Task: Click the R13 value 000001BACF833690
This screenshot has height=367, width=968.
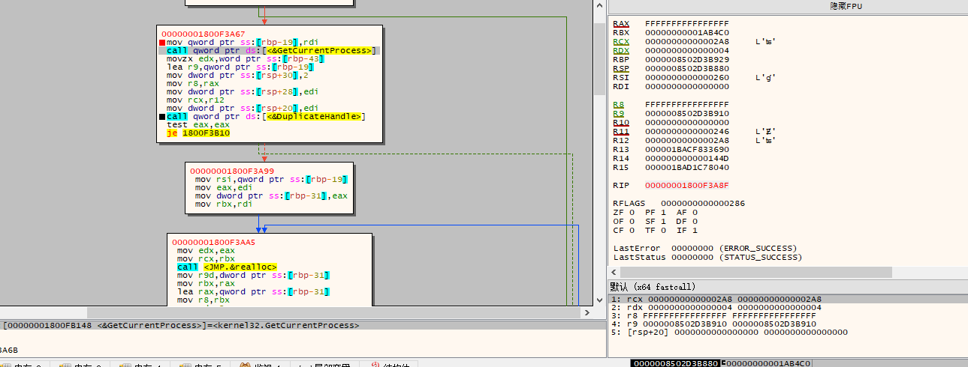Action: (x=686, y=150)
